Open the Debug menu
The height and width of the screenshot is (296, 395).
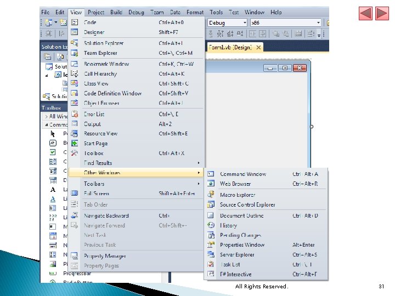click(x=136, y=12)
